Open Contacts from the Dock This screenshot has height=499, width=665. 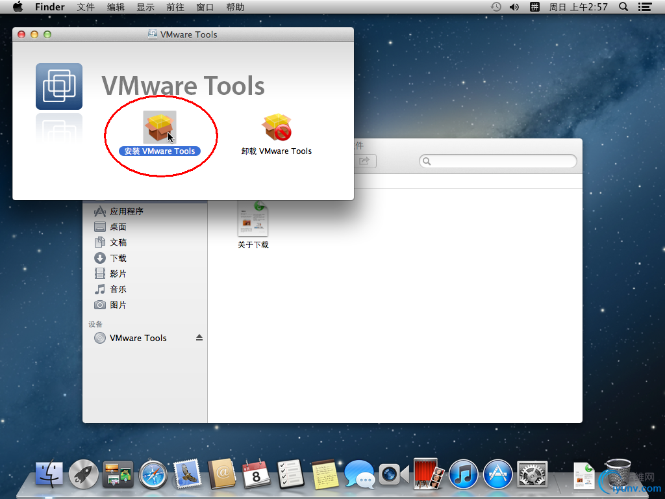221,474
